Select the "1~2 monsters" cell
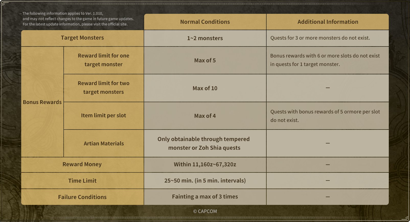The height and width of the screenshot is (222, 410). (205, 38)
